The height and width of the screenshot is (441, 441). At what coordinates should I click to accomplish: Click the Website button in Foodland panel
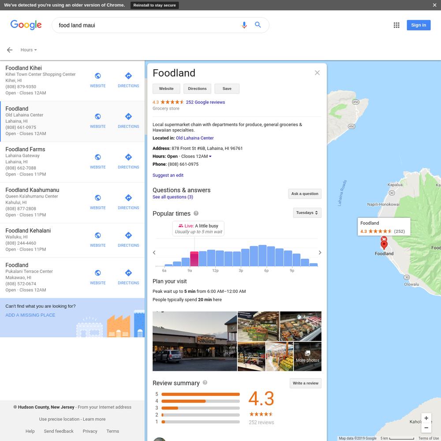tap(166, 89)
